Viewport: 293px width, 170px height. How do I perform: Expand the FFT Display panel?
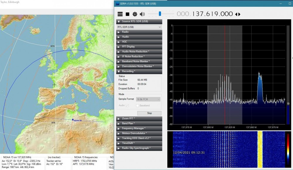click(x=139, y=47)
